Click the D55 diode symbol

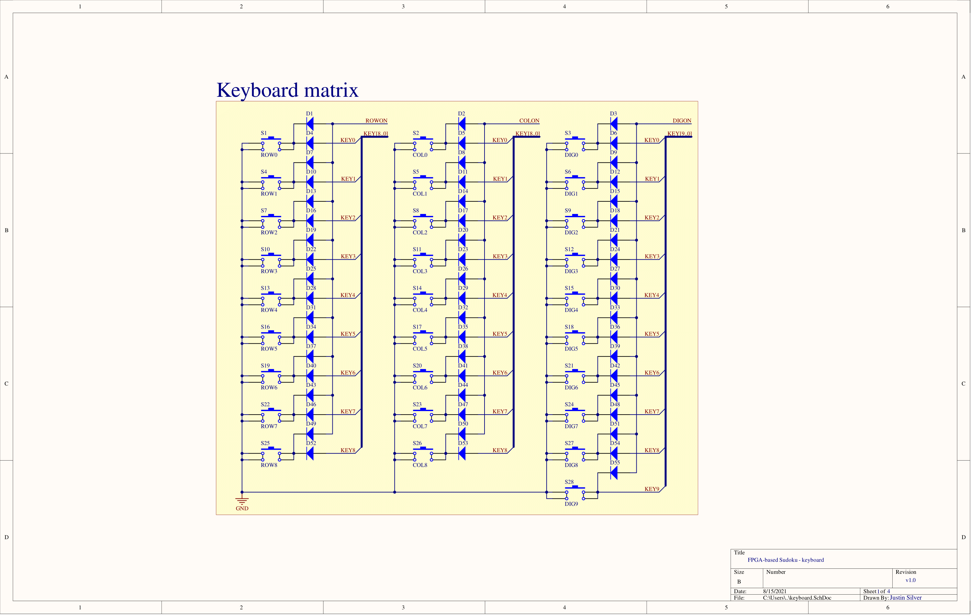[614, 473]
